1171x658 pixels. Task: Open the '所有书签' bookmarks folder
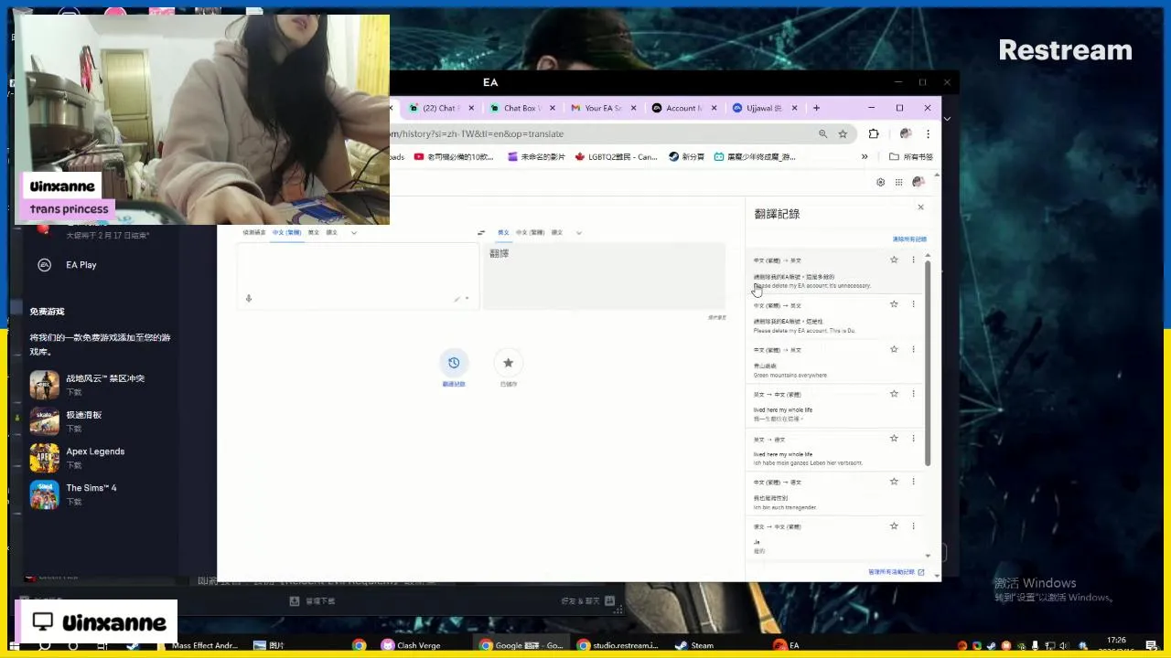[911, 156]
